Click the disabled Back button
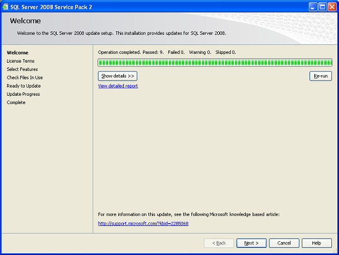The image size is (339, 255). pyautogui.click(x=219, y=243)
